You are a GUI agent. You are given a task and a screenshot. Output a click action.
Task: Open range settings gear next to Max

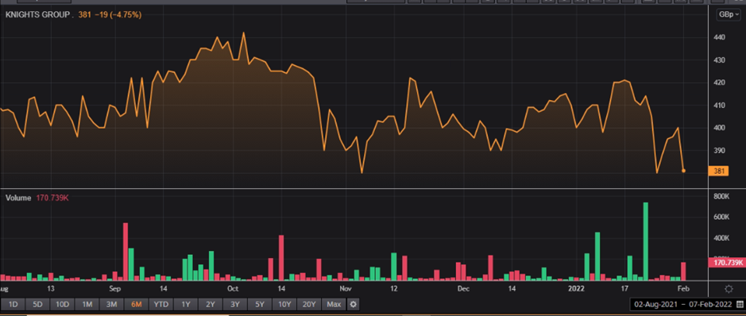point(354,304)
